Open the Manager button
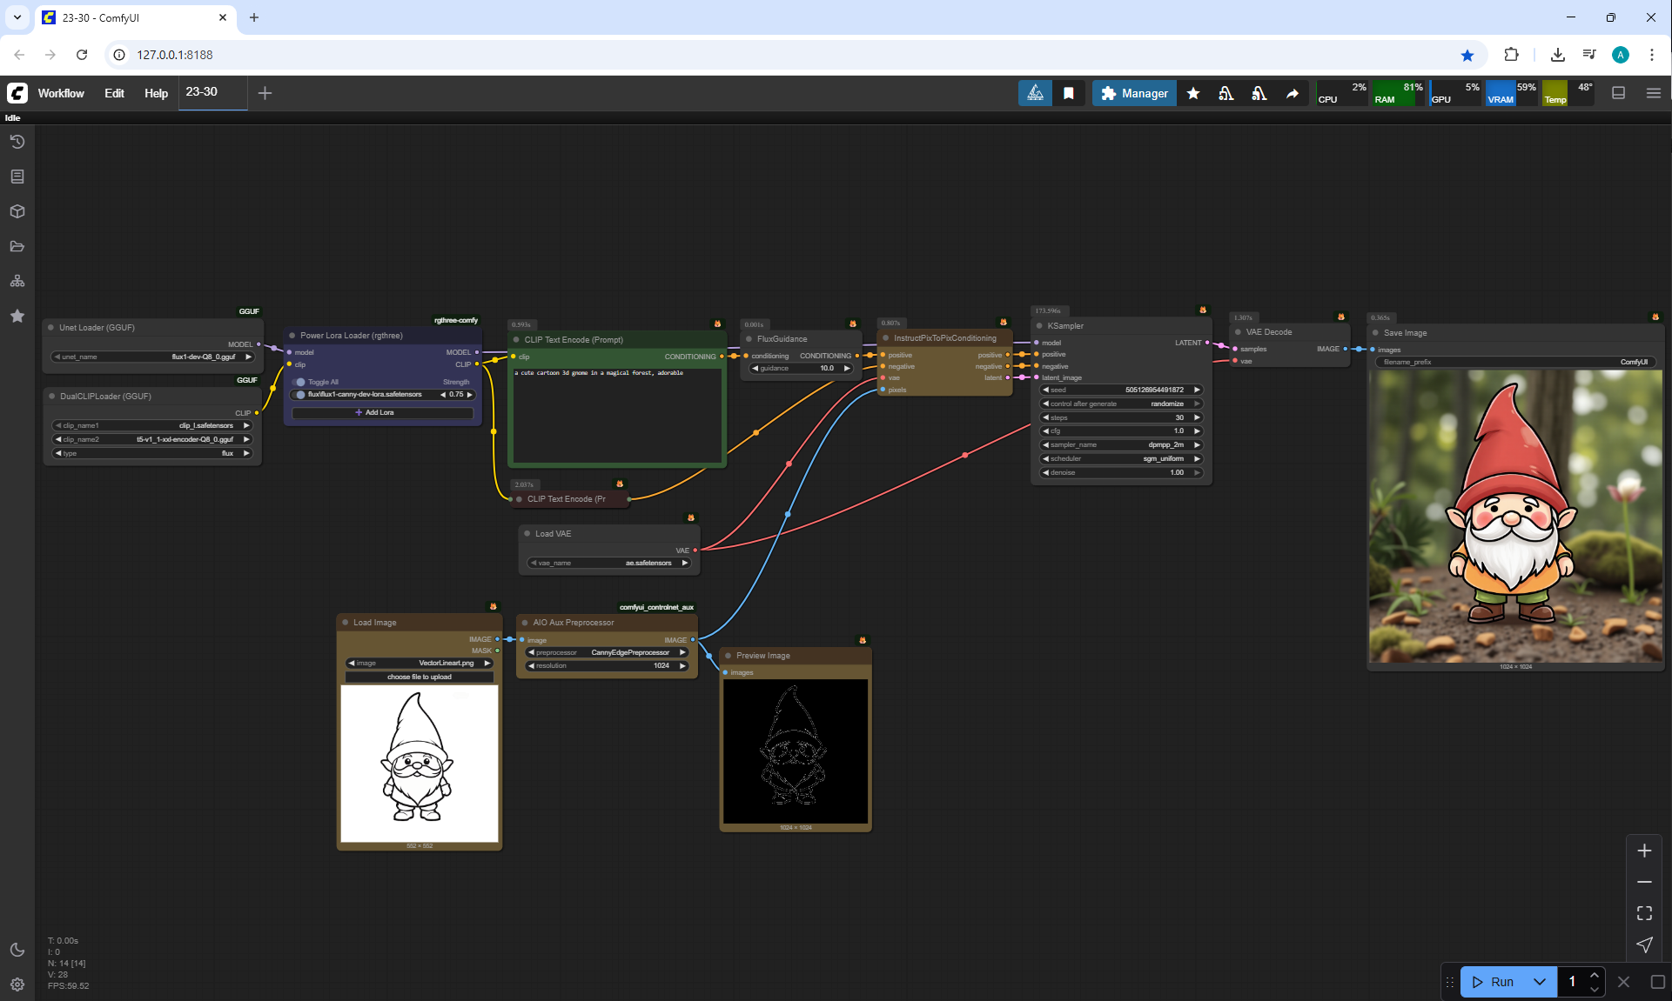This screenshot has height=1001, width=1672. tap(1134, 93)
